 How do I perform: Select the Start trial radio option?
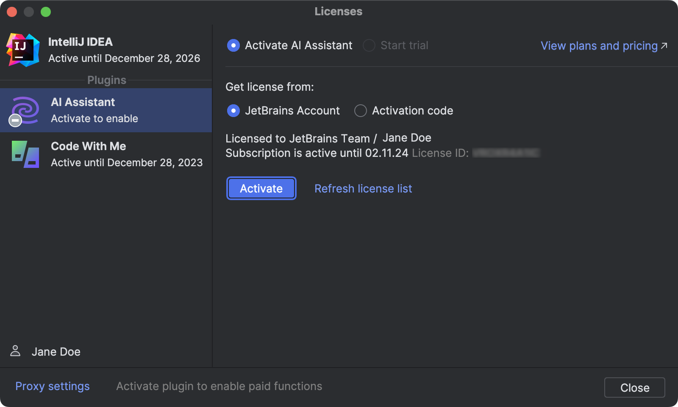(x=369, y=45)
